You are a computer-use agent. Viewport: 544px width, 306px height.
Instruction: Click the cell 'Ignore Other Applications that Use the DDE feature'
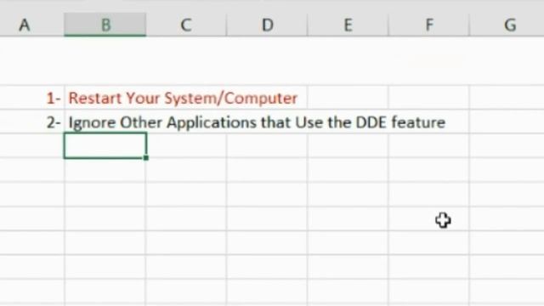pos(257,122)
